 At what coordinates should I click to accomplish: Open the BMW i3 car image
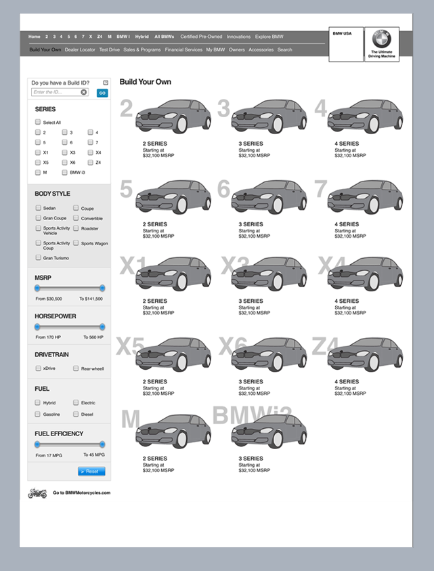269,431
